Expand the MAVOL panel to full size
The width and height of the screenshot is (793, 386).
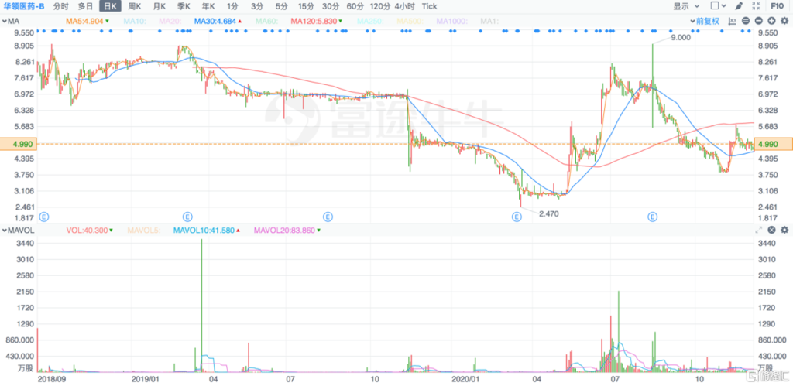click(x=759, y=230)
